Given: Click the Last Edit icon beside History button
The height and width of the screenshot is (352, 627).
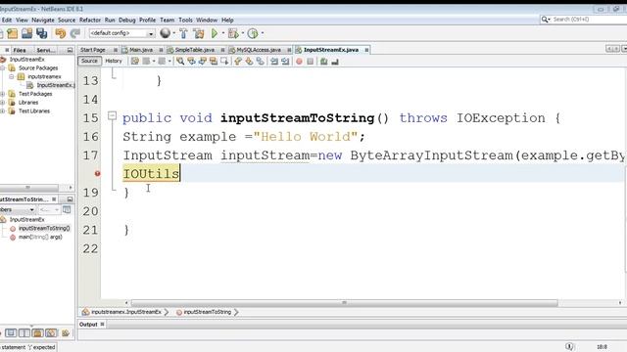Looking at the screenshot, I should pos(135,61).
